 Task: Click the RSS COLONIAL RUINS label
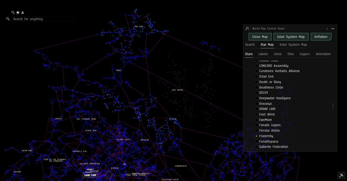pos(86,119)
